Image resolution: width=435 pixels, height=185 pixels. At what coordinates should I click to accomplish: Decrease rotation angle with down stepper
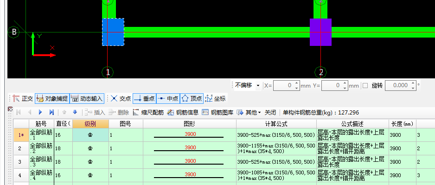pos(414,88)
